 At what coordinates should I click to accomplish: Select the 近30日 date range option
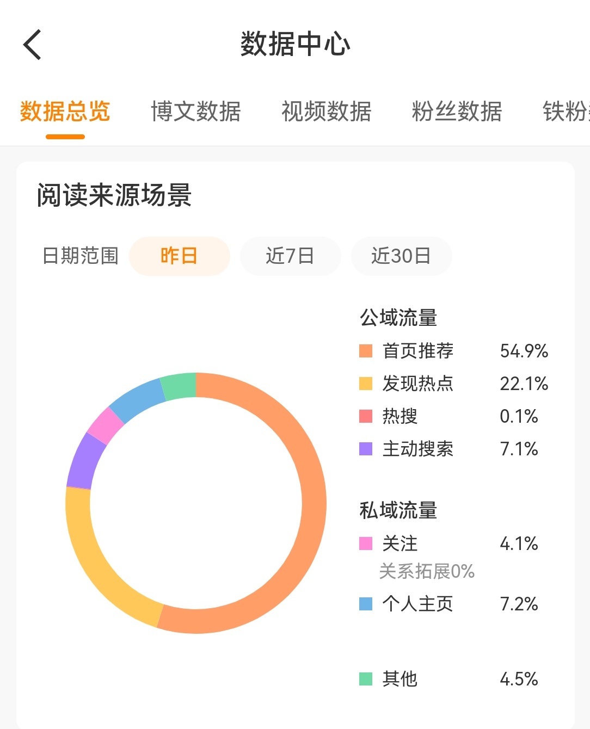pos(402,256)
